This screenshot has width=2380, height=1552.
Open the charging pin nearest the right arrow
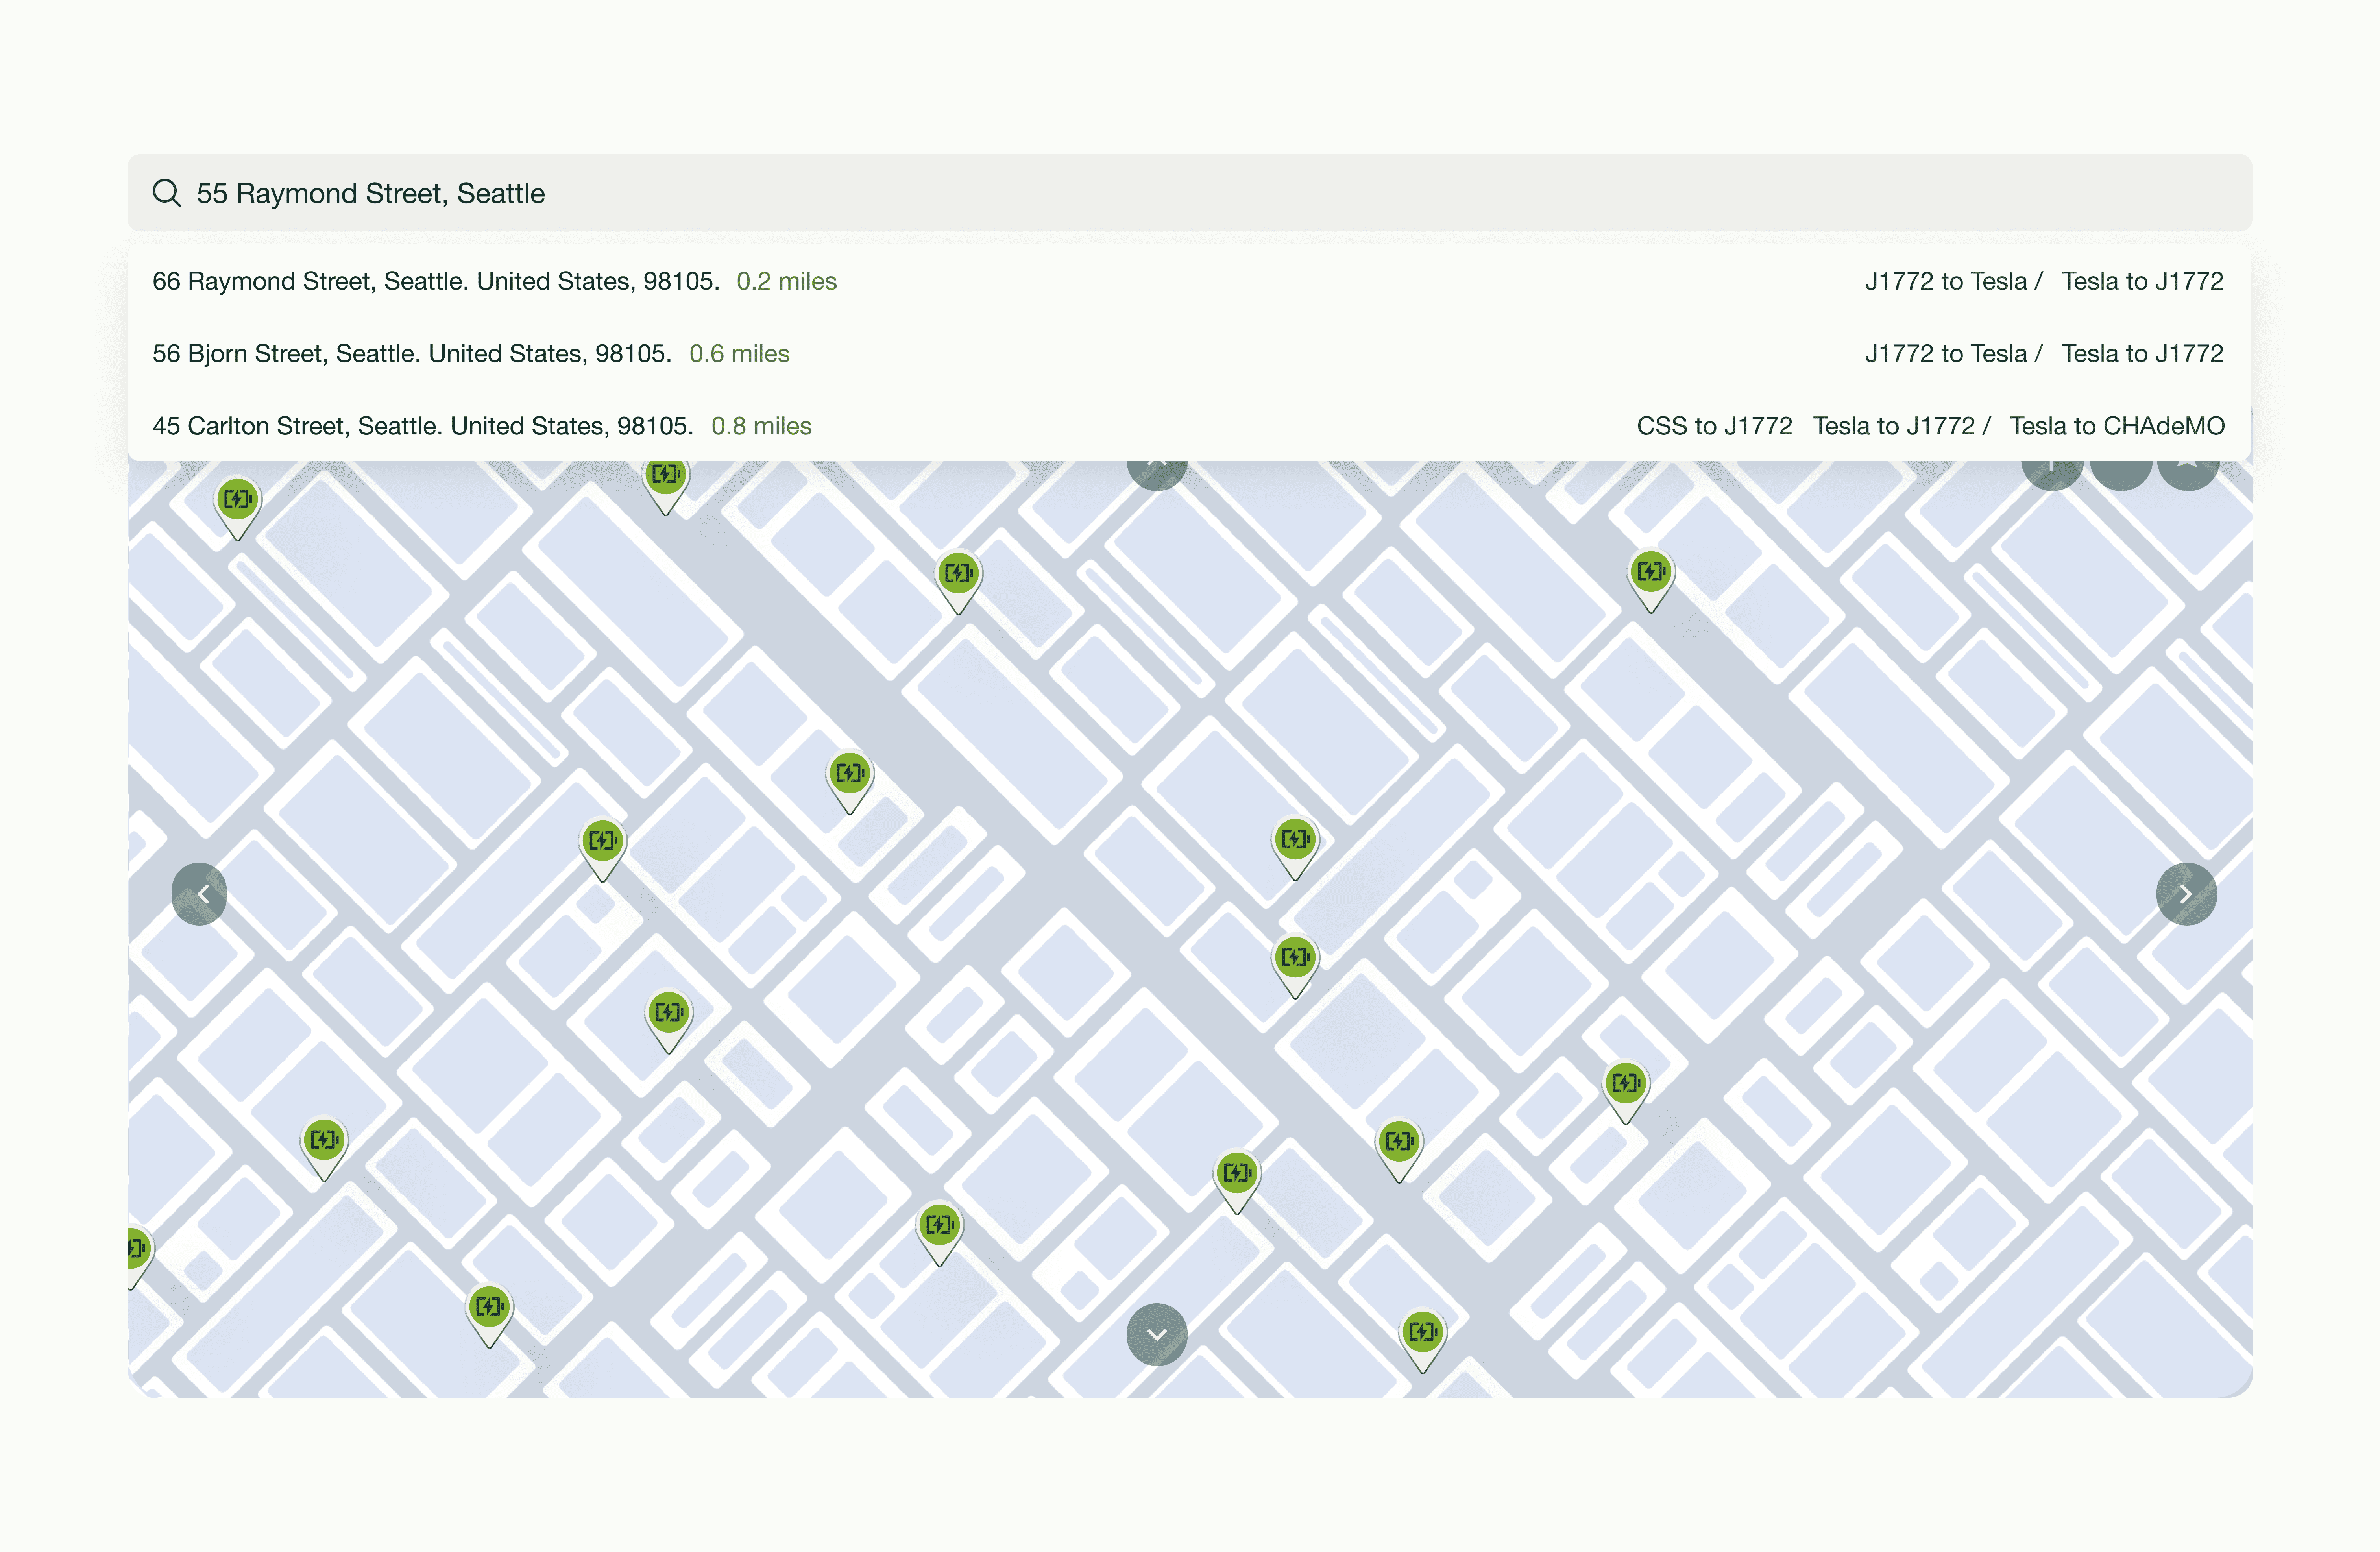pyautogui.click(x=1626, y=1083)
